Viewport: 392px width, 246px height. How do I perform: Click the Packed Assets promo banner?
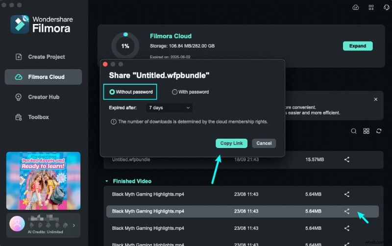pyautogui.click(x=43, y=181)
